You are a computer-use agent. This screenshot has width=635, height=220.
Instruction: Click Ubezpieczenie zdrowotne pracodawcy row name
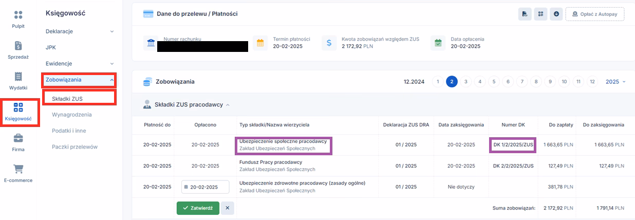pos(302,184)
